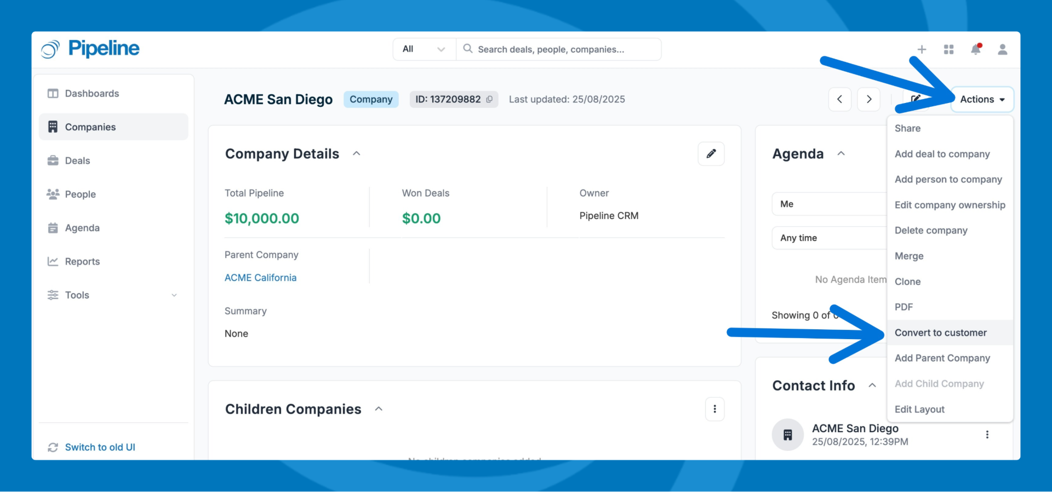Viewport: 1052px width, 492px height.
Task: Choose Add person to company
Action: [x=950, y=179]
